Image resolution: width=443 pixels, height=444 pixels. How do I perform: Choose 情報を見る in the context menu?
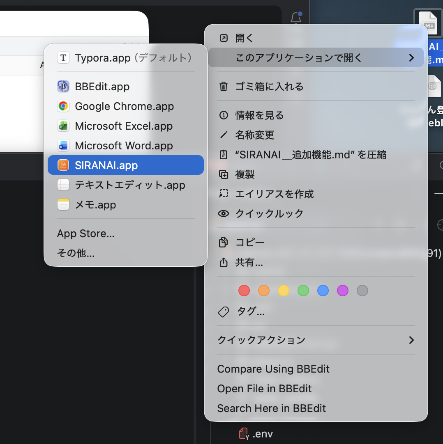pos(316,115)
